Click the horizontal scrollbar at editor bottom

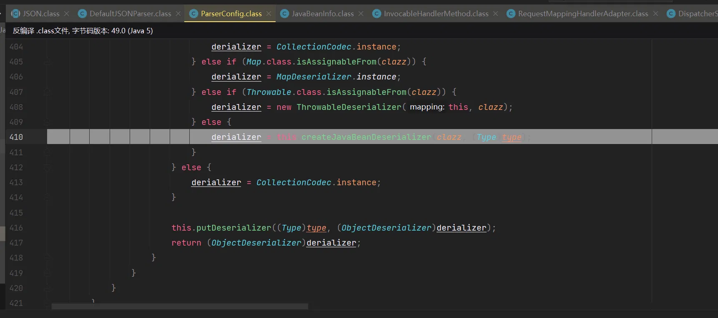click(179, 307)
